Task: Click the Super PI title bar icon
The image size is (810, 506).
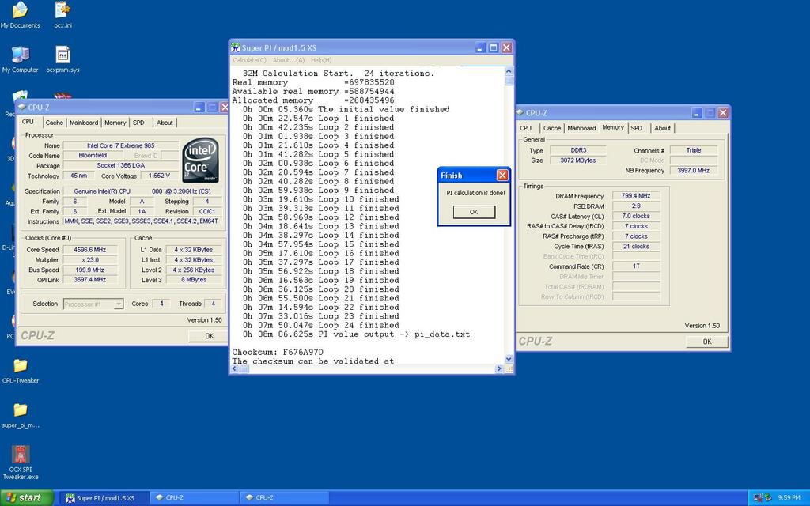Action: coord(236,47)
